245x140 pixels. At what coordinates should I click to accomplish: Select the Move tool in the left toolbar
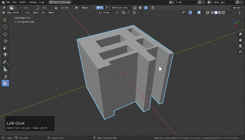[5, 34]
